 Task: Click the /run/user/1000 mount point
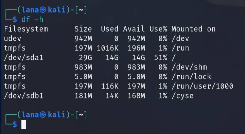[202, 86]
